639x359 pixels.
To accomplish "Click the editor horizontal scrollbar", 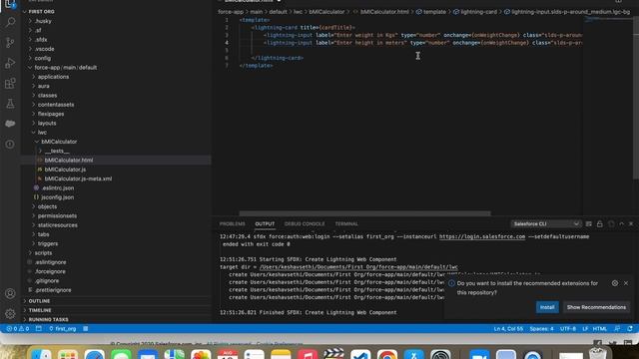I will 364,213.
